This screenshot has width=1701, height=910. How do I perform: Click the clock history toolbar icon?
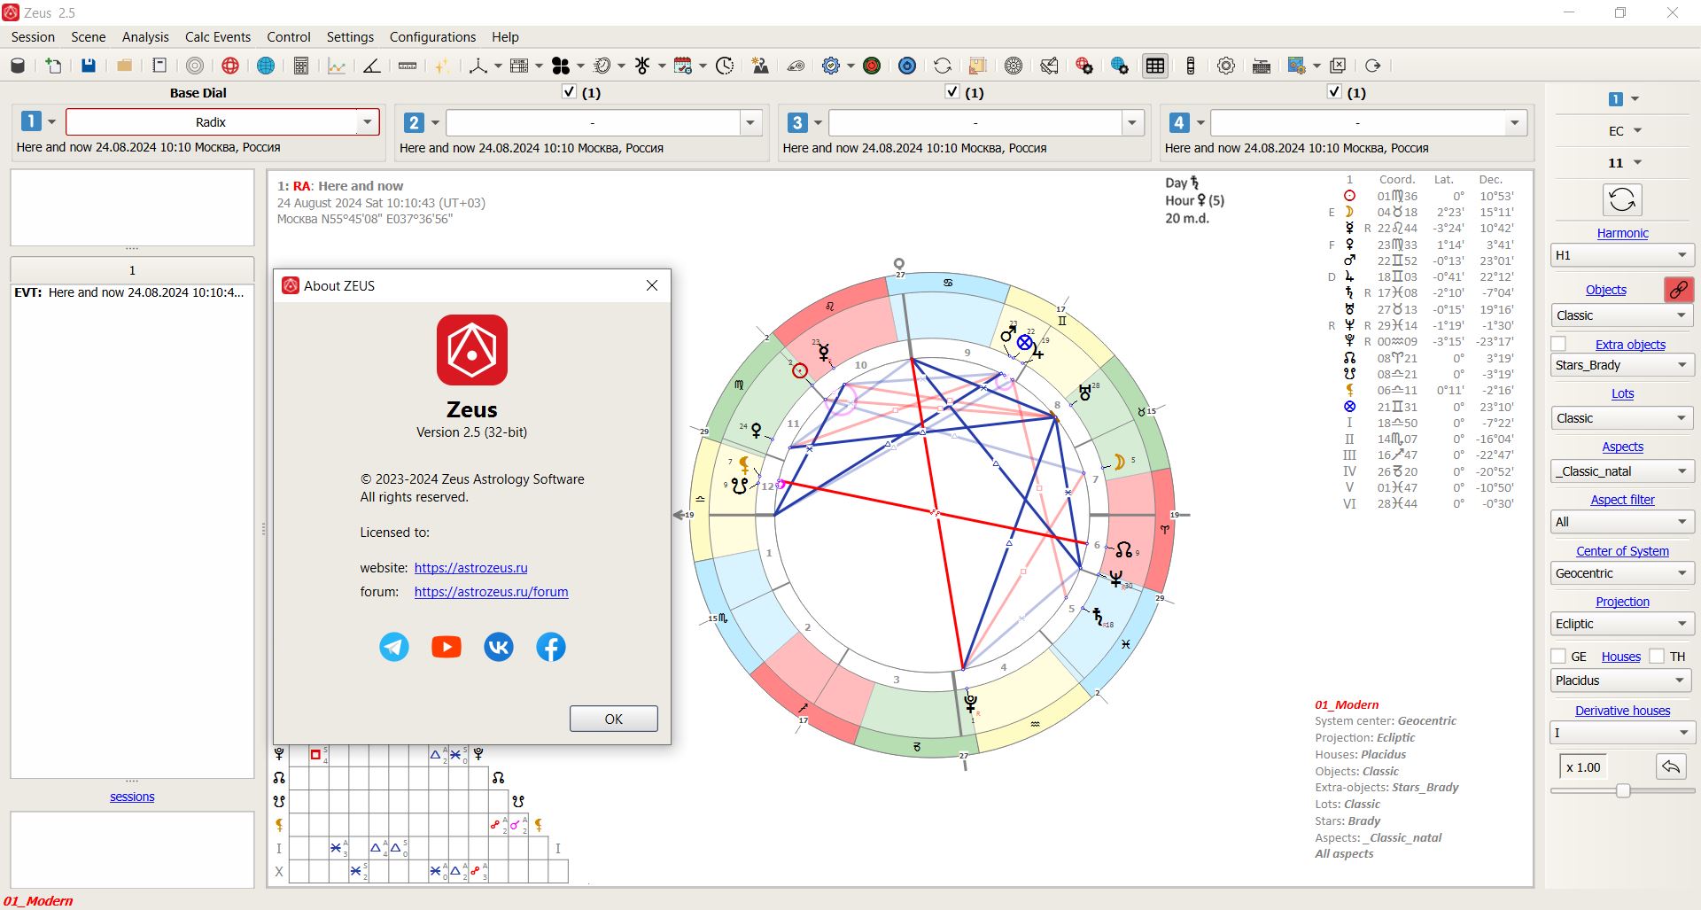[x=725, y=66]
